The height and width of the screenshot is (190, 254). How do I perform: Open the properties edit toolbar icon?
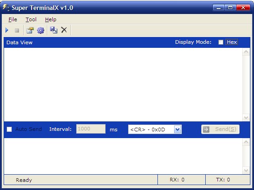coord(30,30)
